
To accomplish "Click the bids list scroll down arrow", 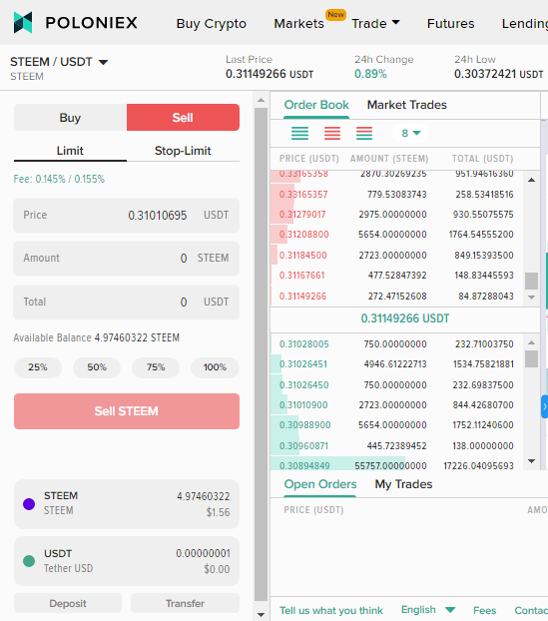I will [531, 461].
